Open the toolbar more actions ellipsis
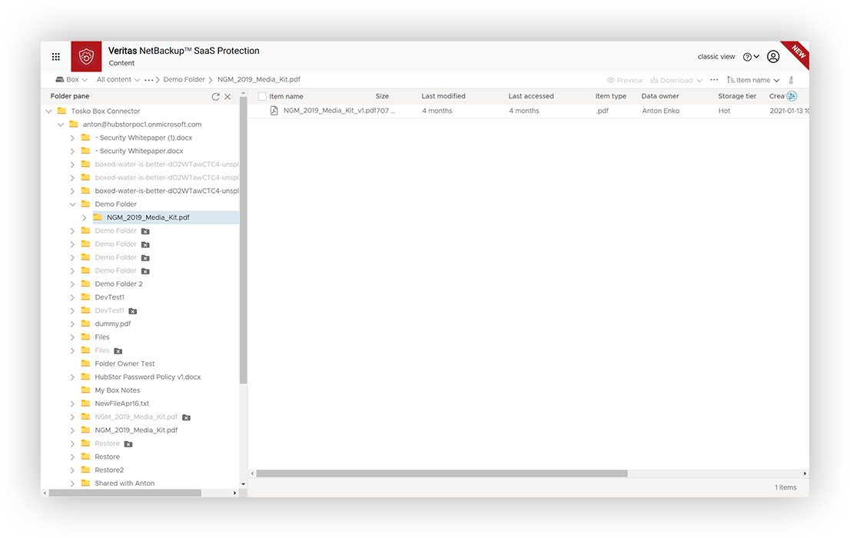850x538 pixels. coord(715,80)
